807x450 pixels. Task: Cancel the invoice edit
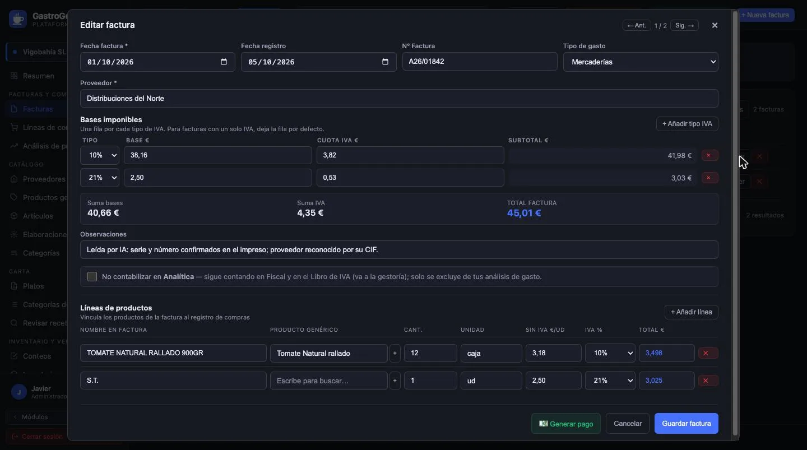click(628, 424)
